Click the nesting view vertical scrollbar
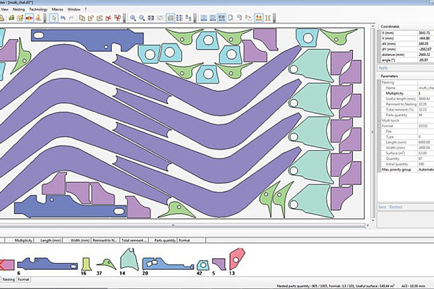Screen dimensions: 434x289 coord(373,123)
